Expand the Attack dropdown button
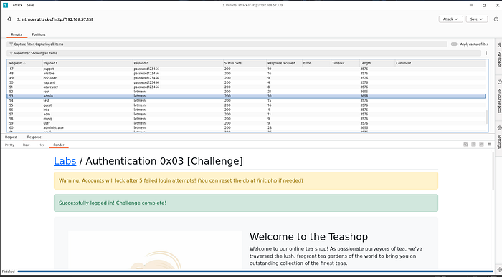Image resolution: width=502 pixels, height=277 pixels. point(450,19)
